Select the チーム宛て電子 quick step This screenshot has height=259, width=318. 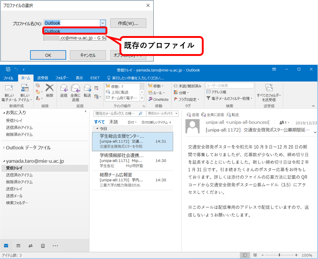point(122,98)
